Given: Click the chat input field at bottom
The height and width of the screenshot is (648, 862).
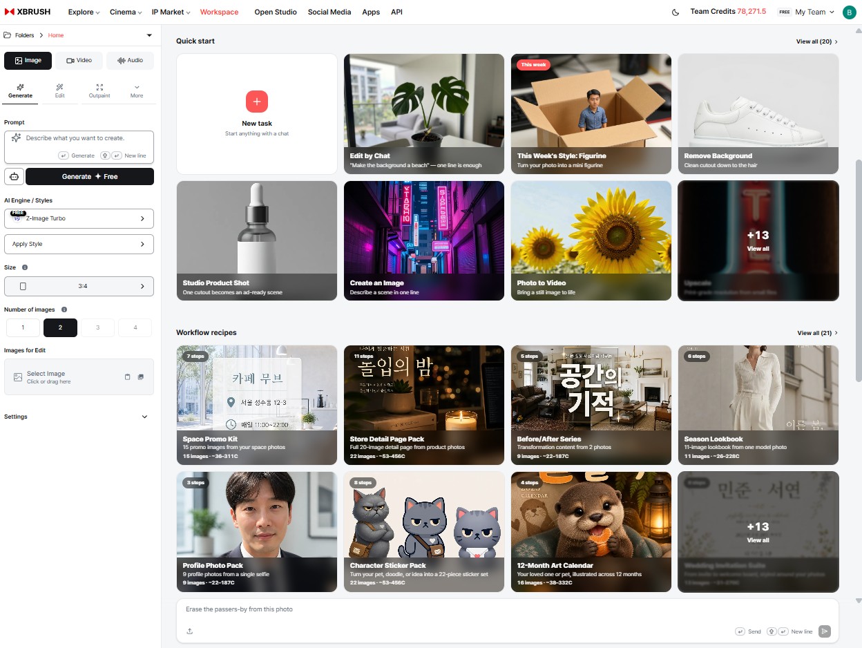Looking at the screenshot, I should [508, 609].
